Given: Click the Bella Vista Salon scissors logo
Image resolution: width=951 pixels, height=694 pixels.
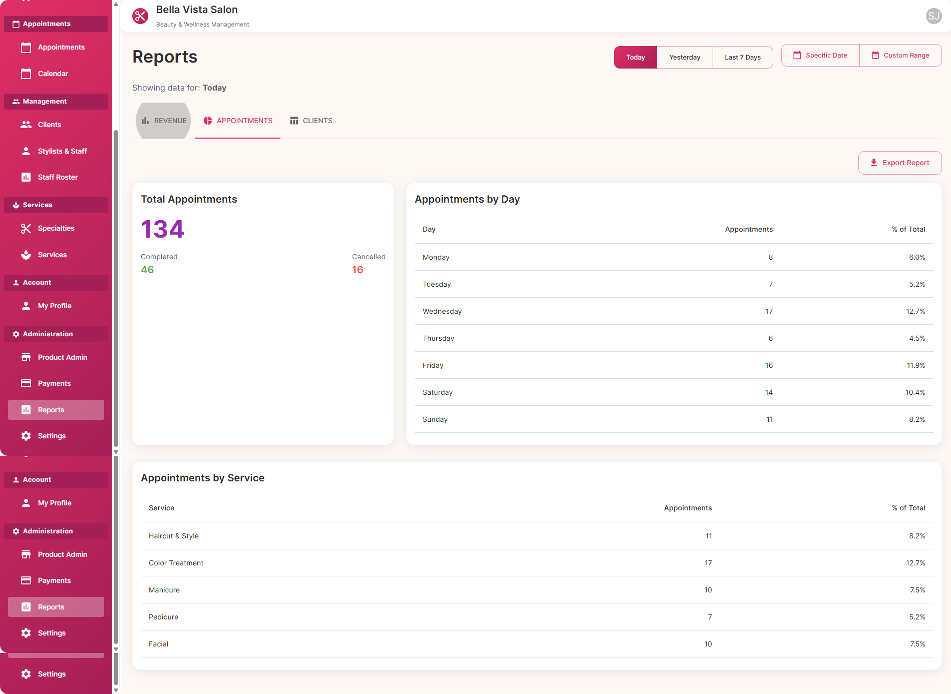Looking at the screenshot, I should point(140,16).
